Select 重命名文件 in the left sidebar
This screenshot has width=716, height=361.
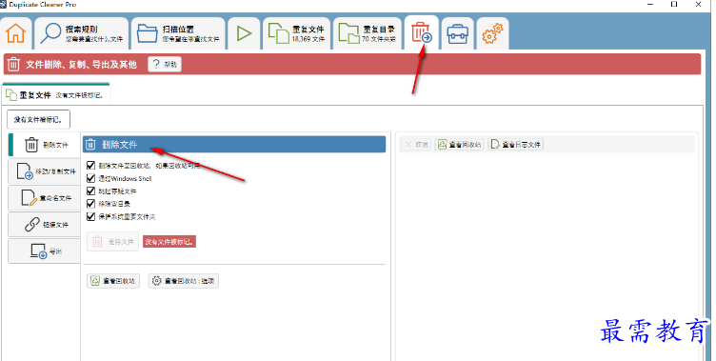45,198
